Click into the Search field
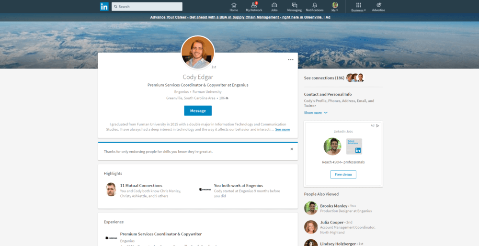Viewport: 479px width, 246px height. pos(147,6)
